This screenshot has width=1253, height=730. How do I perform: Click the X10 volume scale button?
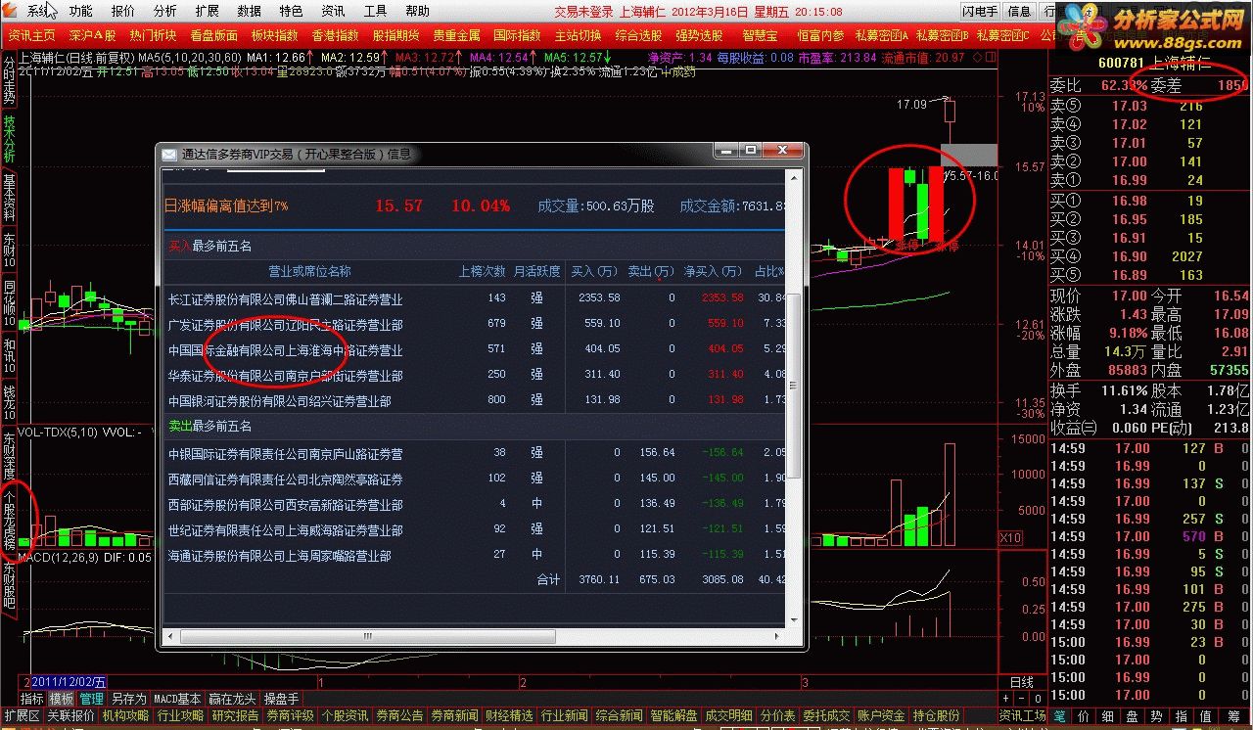coord(1009,538)
